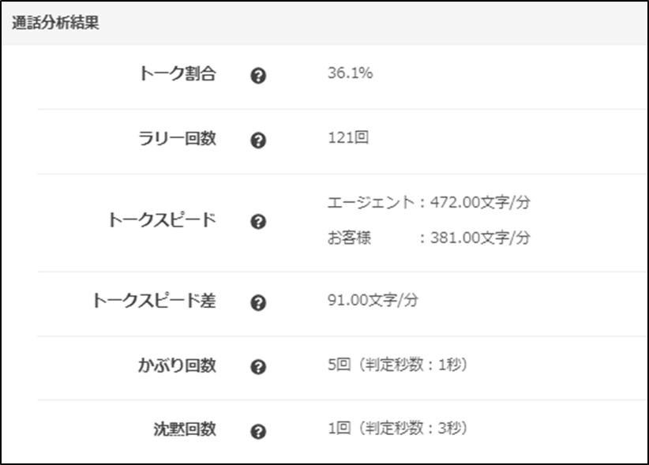This screenshot has width=649, height=465.
Task: Open help tooltip icon for かぶり回数
Action: (258, 367)
